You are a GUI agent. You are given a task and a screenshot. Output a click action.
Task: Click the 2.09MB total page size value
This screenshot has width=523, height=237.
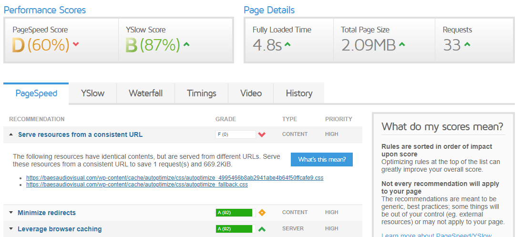tap(368, 45)
